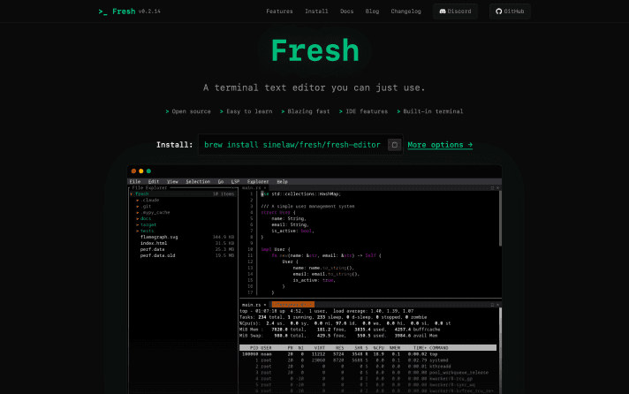
Task: Open the LSP menu in the editor
Action: [235, 182]
